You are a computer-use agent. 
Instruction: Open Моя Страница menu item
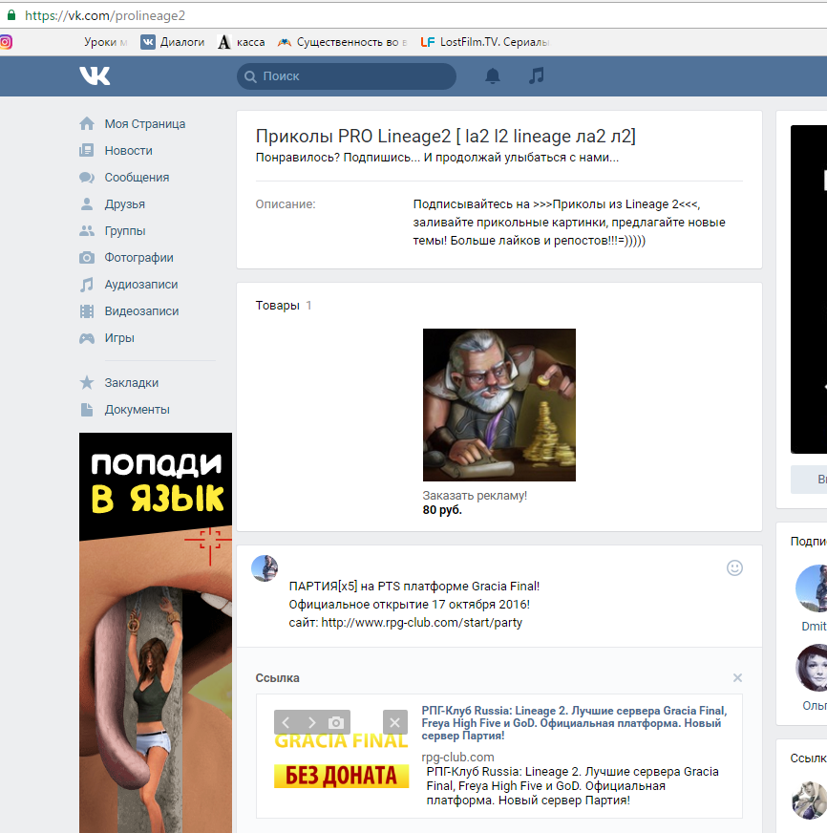145,124
